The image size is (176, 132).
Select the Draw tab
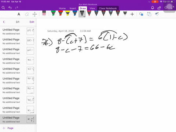pos(83,8)
